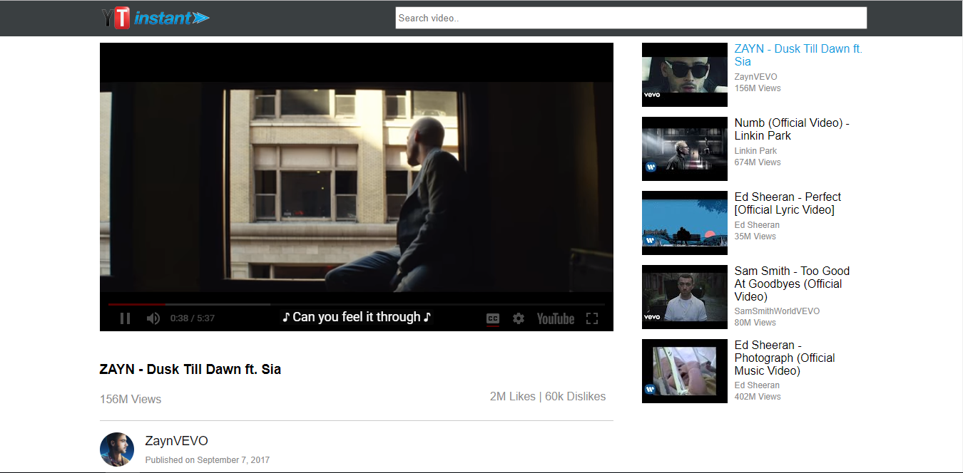Click into the Search video field
Image resolution: width=963 pixels, height=473 pixels.
[x=631, y=18]
